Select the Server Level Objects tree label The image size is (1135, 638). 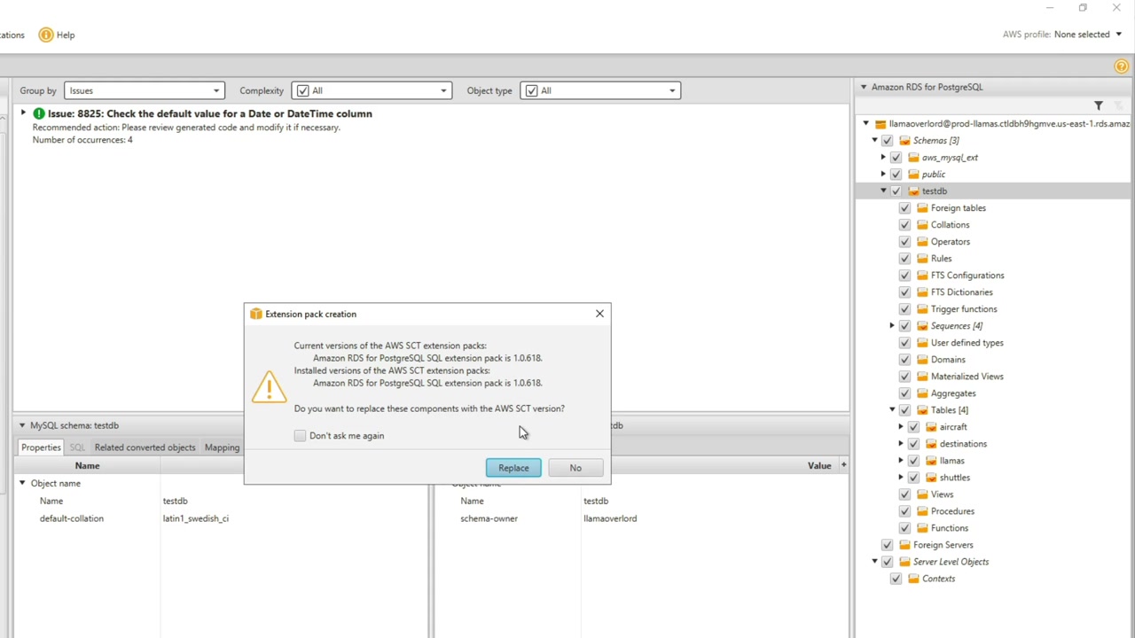point(951,562)
